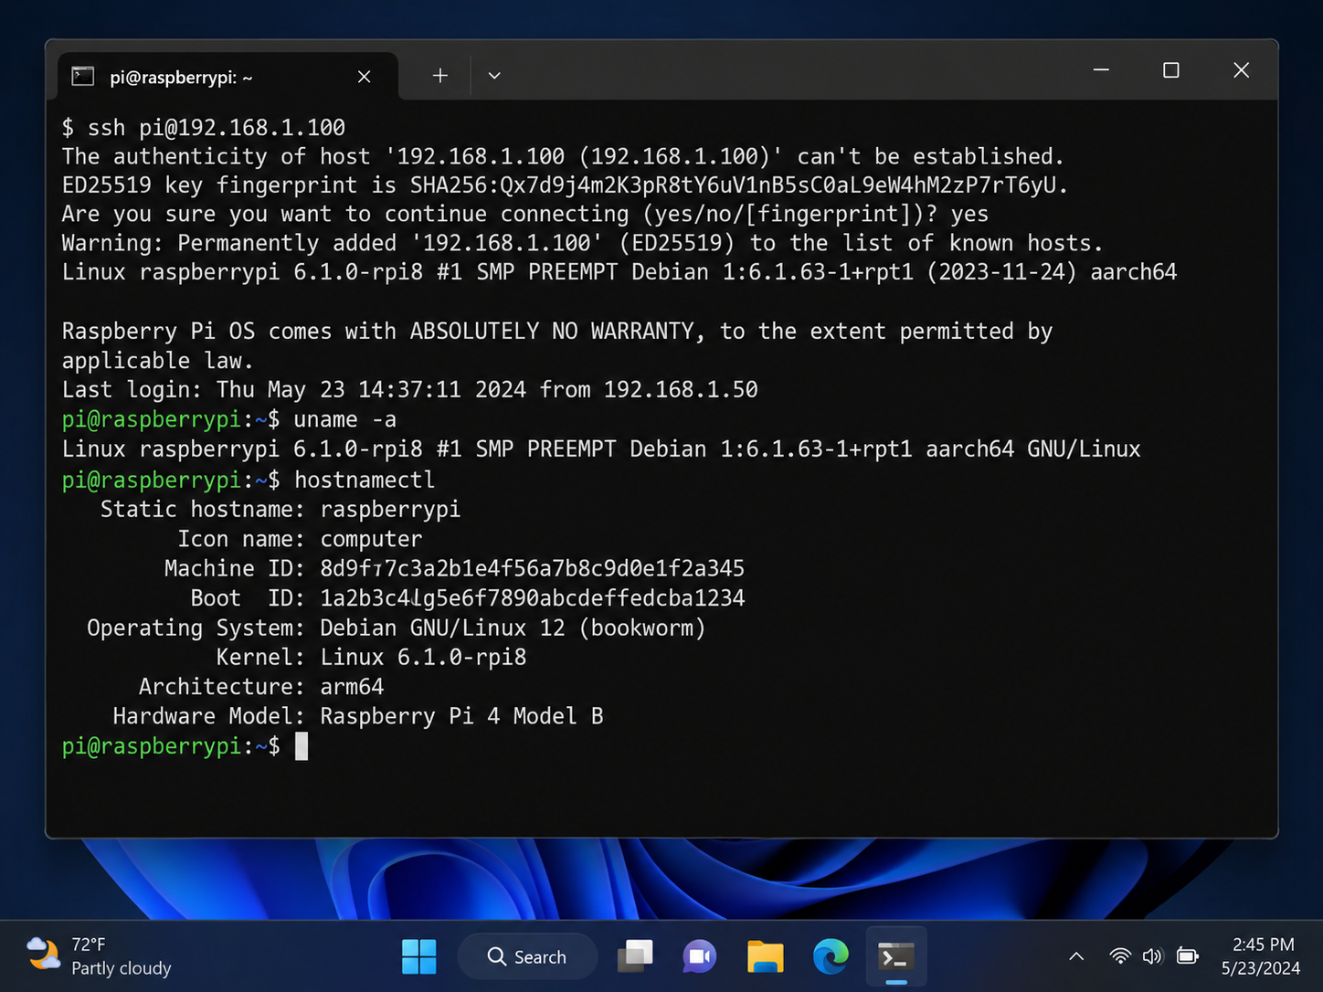Show hidden system tray icons

point(1076,956)
